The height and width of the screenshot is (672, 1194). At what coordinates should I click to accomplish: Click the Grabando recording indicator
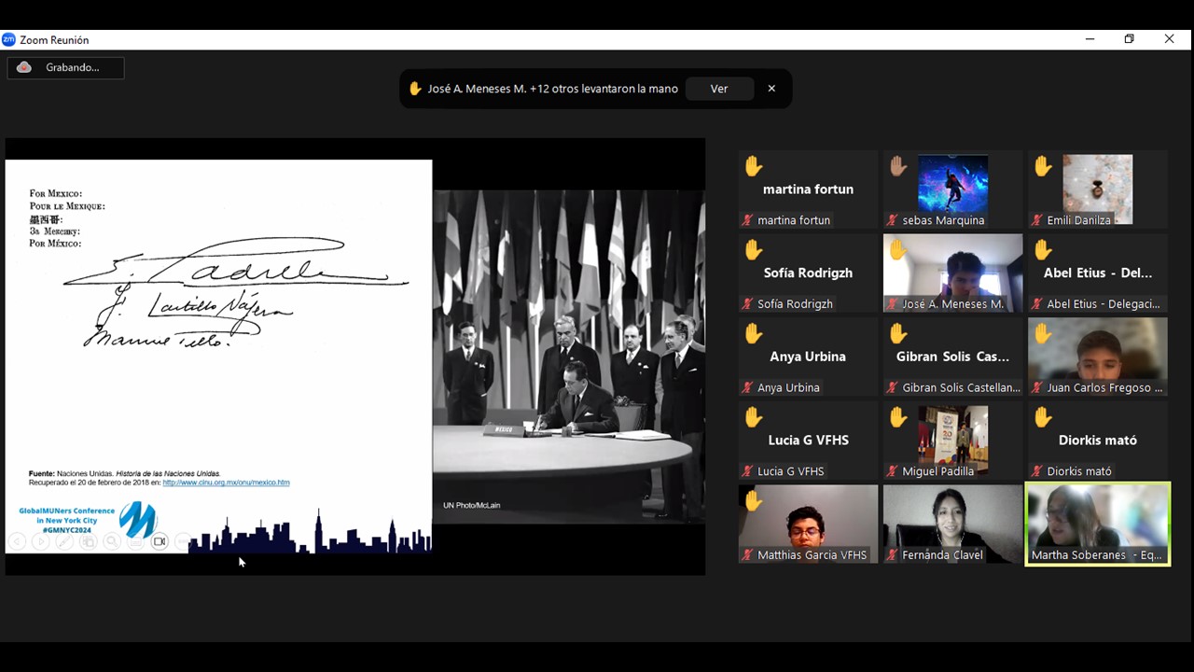point(65,67)
